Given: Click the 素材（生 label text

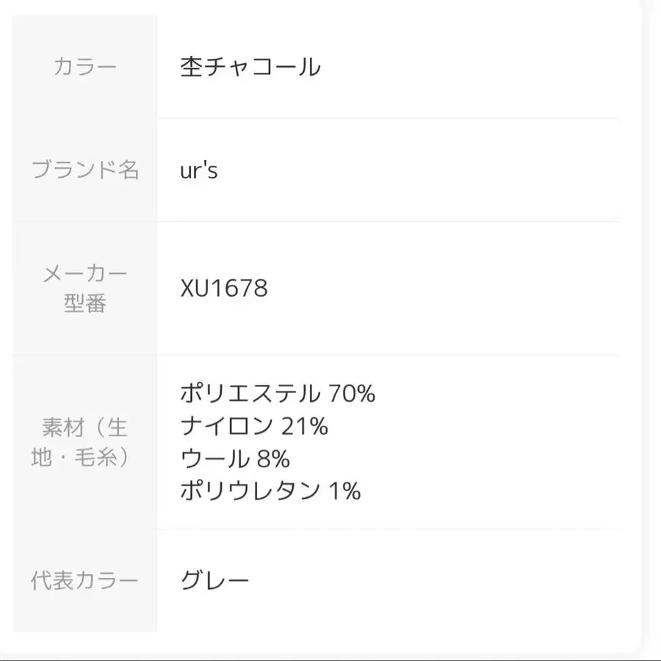Looking at the screenshot, I should [85, 426].
